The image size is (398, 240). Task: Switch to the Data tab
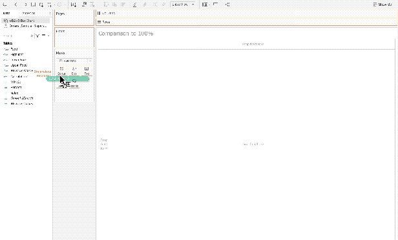pos(6,13)
